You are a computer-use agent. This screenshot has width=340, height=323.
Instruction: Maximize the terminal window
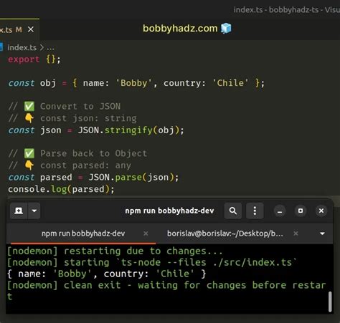(301, 211)
